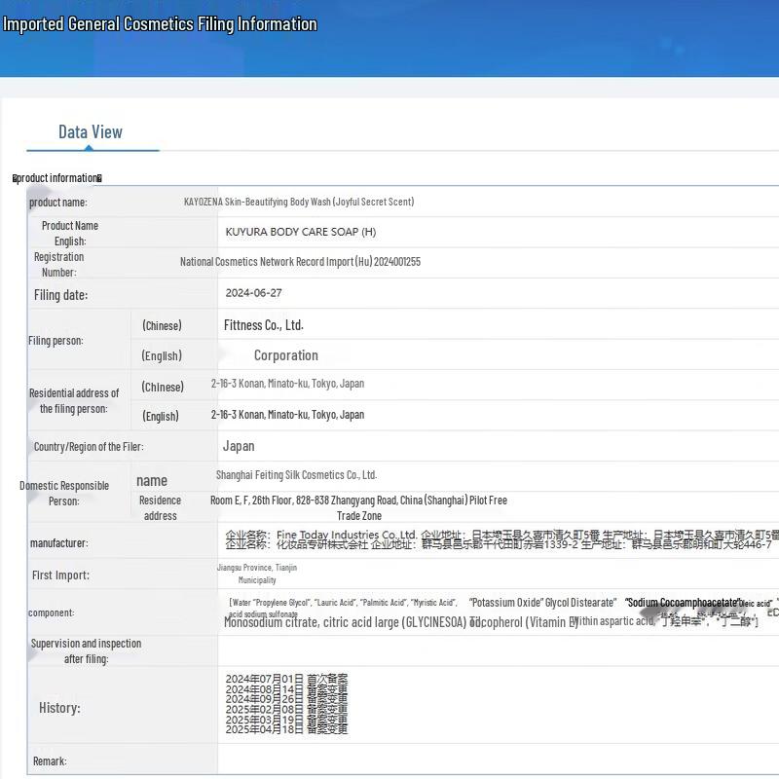
Task: Click the Zhangyang Road residence address text
Action: (x=358, y=501)
